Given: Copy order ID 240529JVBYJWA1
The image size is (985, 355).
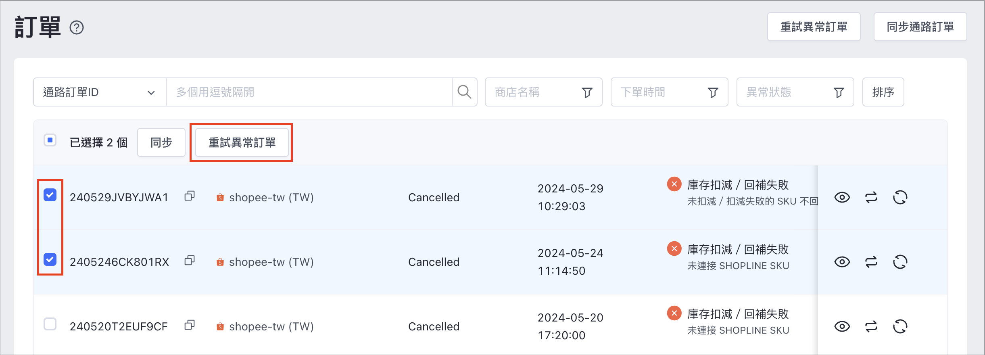Looking at the screenshot, I should [190, 196].
